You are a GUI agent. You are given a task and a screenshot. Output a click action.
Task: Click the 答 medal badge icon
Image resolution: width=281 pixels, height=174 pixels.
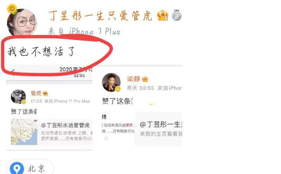(177, 15)
